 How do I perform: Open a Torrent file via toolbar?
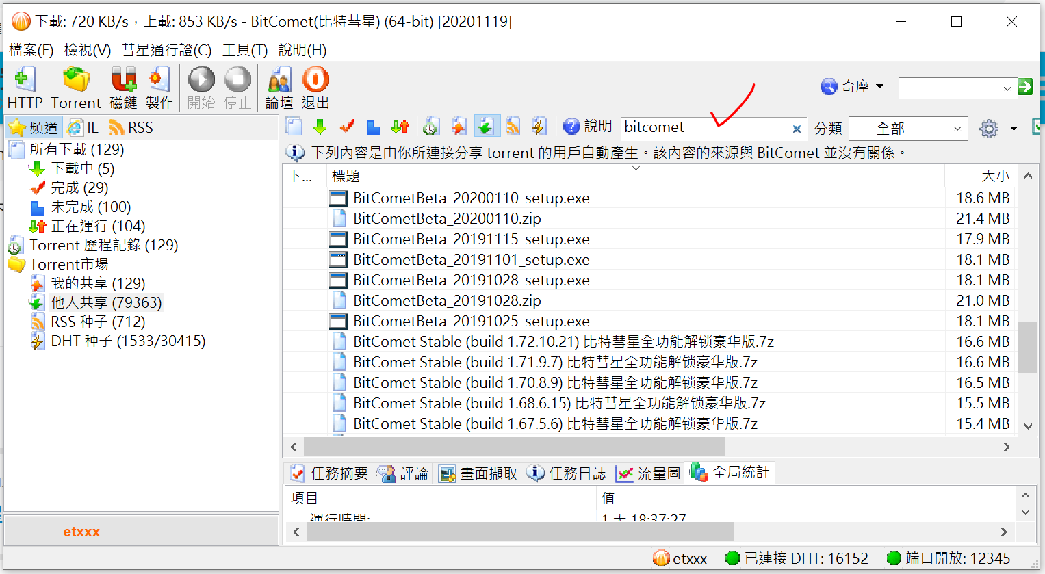76,88
